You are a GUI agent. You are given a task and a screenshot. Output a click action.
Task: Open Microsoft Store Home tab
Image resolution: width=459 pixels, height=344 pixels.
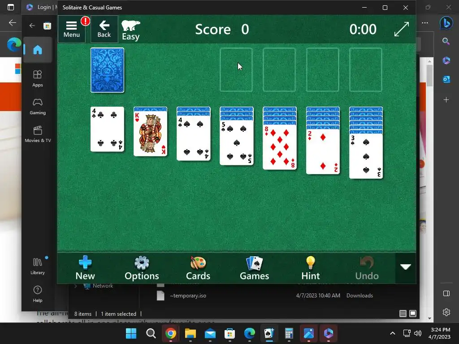38,50
